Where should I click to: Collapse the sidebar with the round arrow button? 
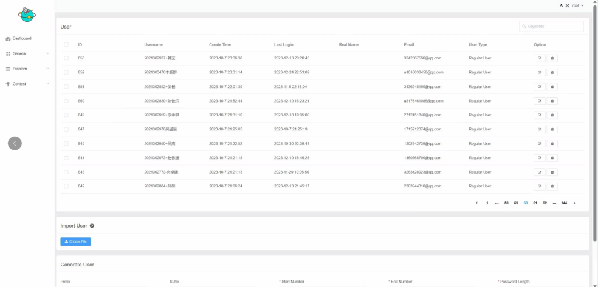point(15,143)
